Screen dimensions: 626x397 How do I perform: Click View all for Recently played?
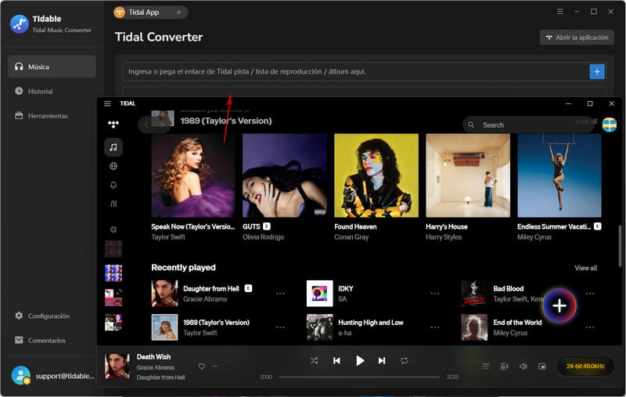585,268
